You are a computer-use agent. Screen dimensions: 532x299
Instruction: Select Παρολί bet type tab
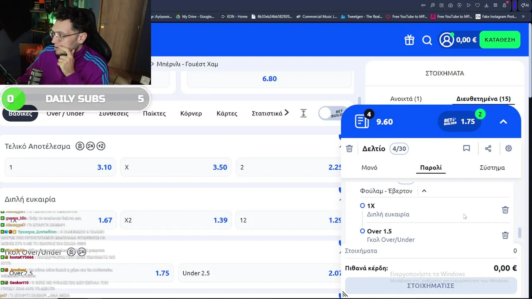click(431, 167)
